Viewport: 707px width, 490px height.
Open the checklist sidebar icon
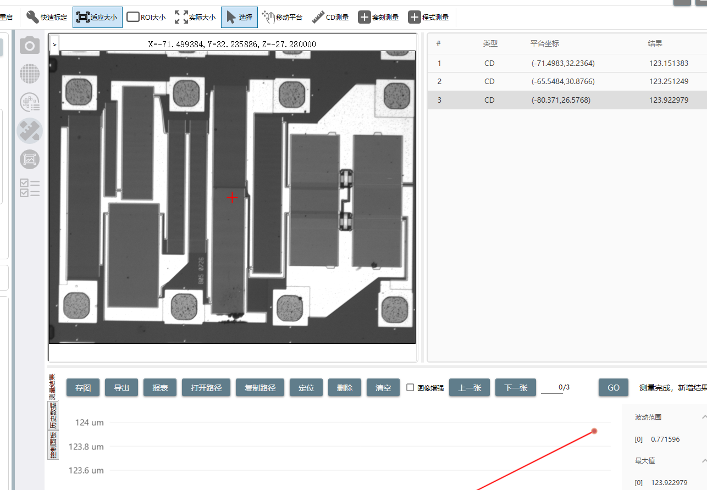pyautogui.click(x=30, y=188)
